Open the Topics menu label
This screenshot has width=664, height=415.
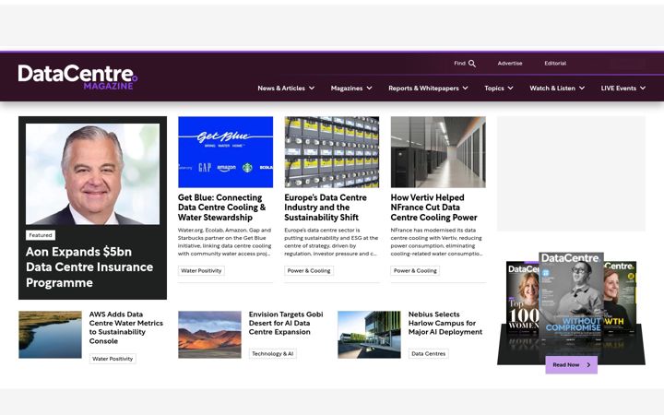[494, 89]
